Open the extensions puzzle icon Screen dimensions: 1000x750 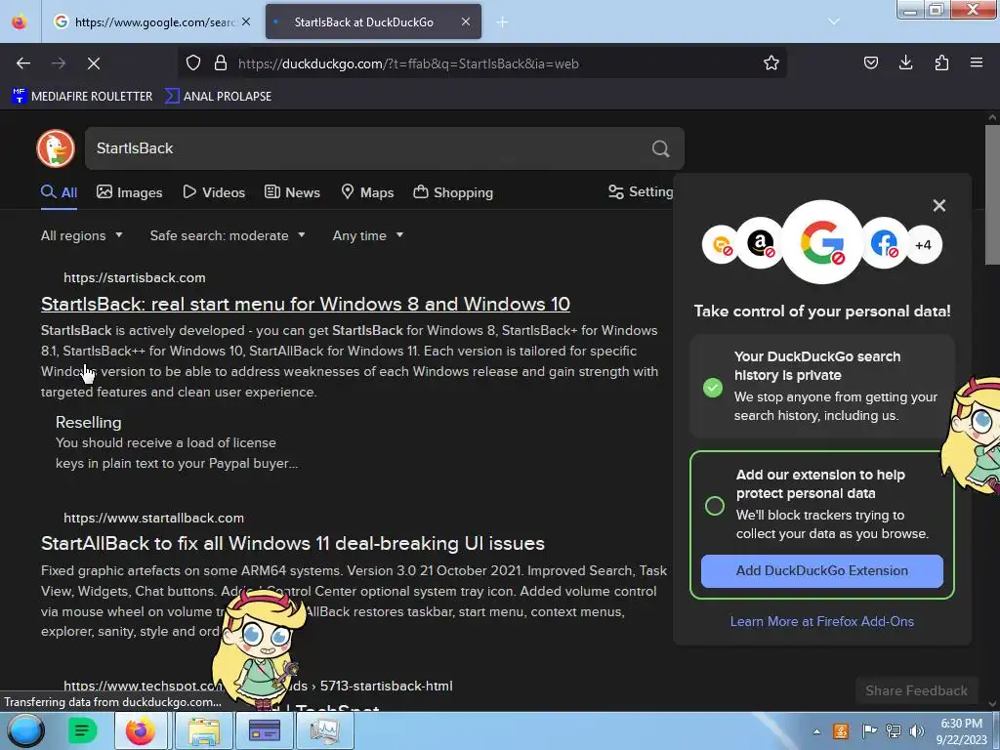(941, 62)
